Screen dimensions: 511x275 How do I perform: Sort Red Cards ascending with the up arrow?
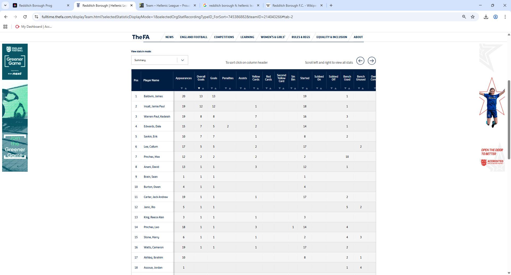270,88
